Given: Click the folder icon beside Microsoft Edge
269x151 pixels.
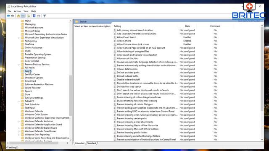Looking at the screenshot, I should click(x=22, y=31).
